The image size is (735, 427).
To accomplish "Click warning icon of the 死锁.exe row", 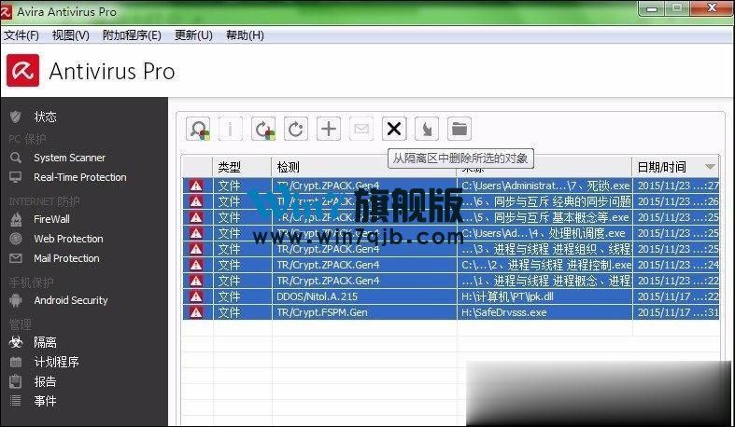I will [x=196, y=186].
